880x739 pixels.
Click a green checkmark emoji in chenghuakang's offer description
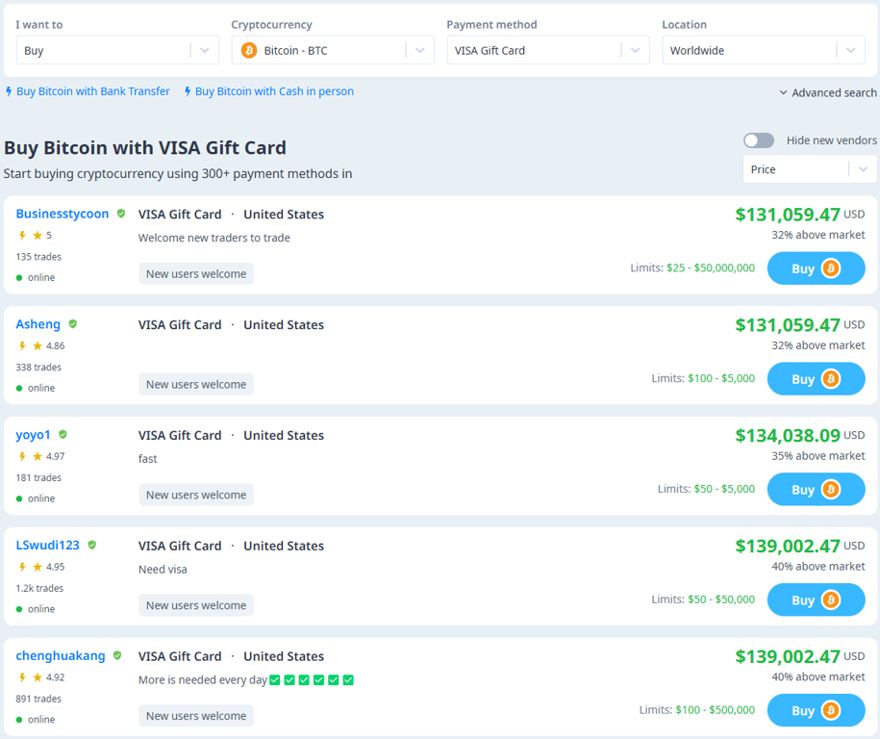275,678
